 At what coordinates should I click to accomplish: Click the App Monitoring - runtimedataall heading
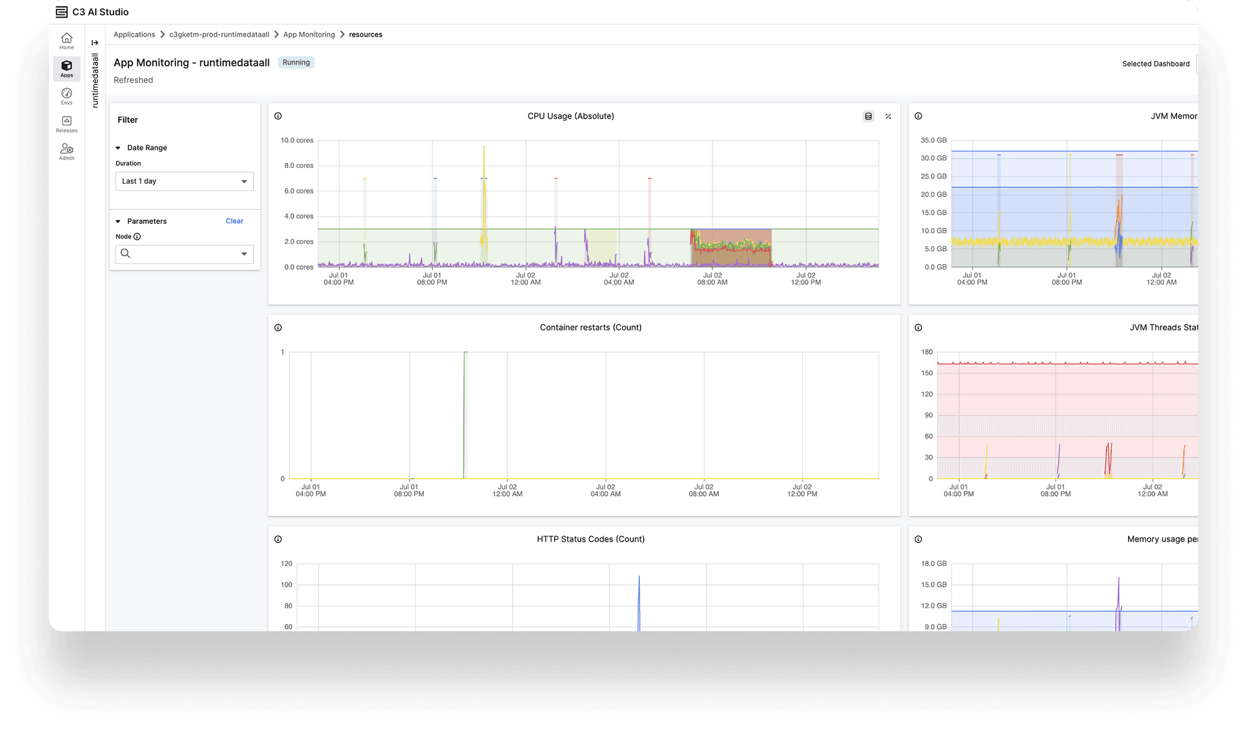(x=192, y=62)
